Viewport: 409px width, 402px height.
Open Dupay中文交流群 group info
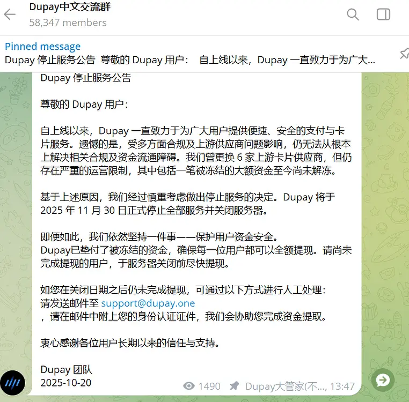[x=70, y=7]
